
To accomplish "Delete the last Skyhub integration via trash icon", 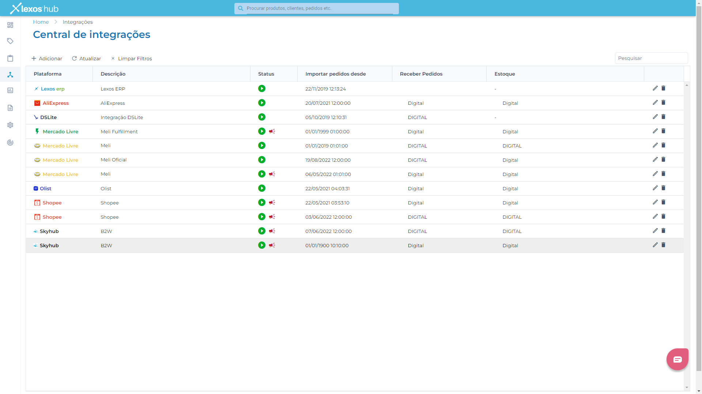I will pos(664,245).
